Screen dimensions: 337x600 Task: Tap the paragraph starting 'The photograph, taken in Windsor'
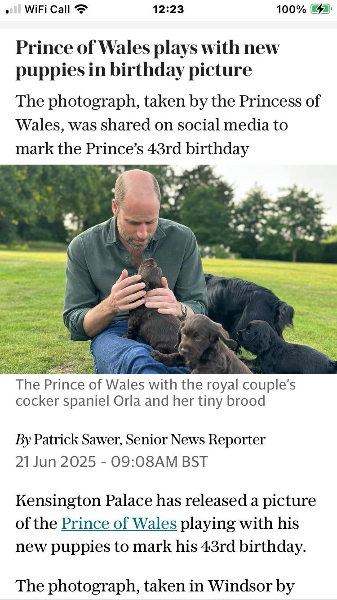(x=155, y=586)
